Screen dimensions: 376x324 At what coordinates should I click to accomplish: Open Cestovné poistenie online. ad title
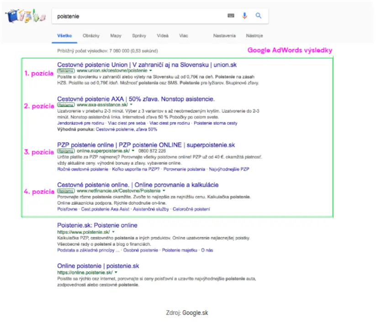pos(138,185)
